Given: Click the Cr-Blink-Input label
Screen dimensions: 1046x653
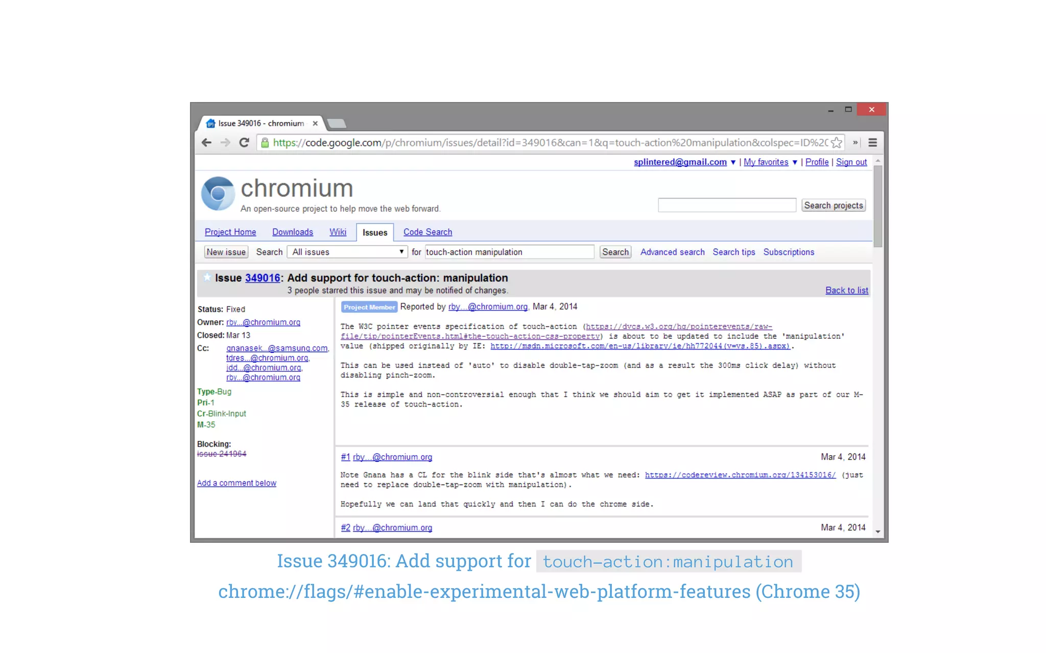Looking at the screenshot, I should click(222, 414).
